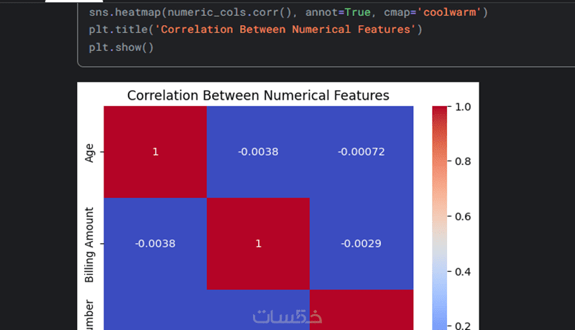Viewport: 575px width, 330px height.
Task: Click the cell showing -0.00072
Action: (361, 152)
